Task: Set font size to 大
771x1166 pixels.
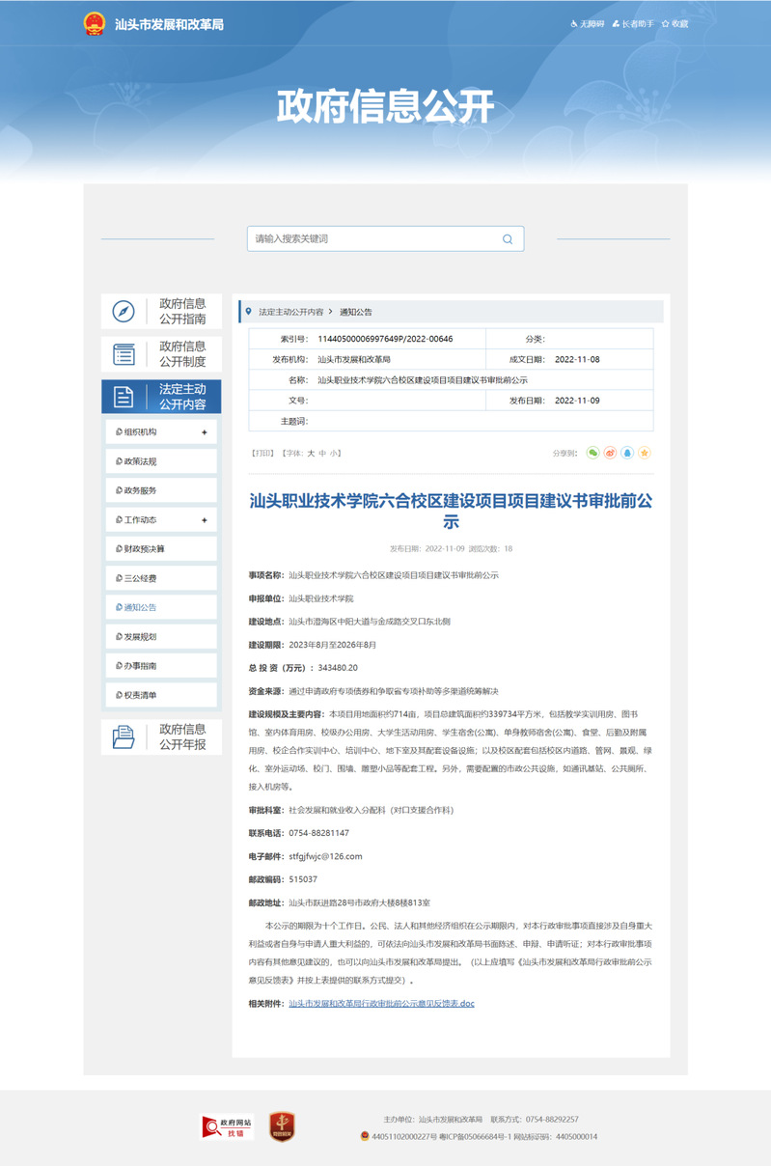Action: (311, 453)
